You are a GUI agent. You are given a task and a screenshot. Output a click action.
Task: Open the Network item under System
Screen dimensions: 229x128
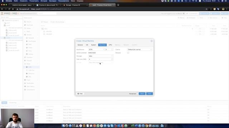coord(31,38)
